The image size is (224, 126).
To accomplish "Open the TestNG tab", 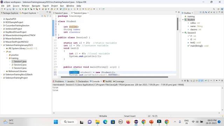I will (107, 82).
